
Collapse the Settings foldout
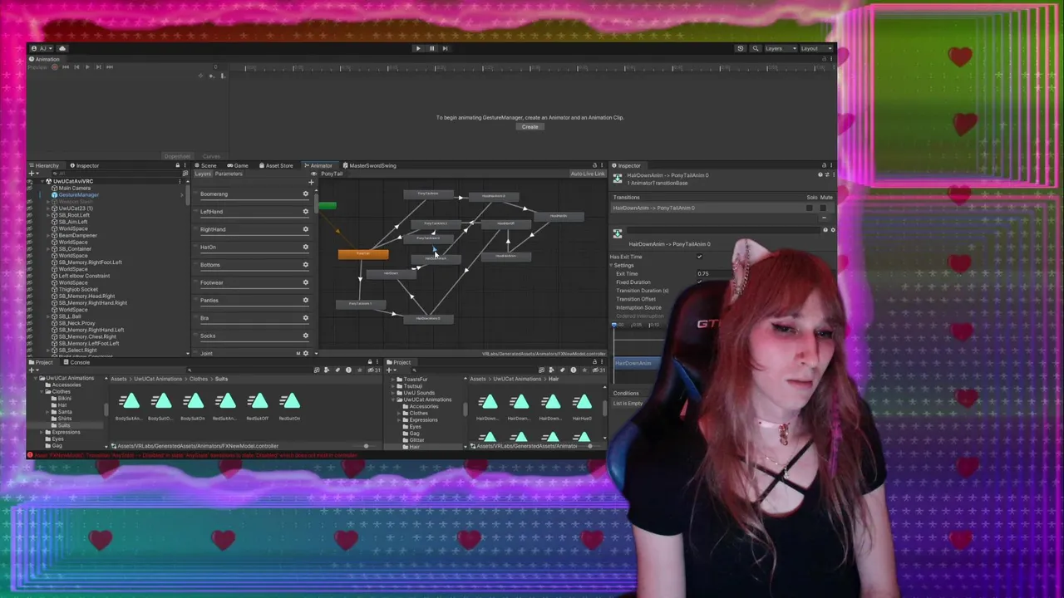coord(613,265)
